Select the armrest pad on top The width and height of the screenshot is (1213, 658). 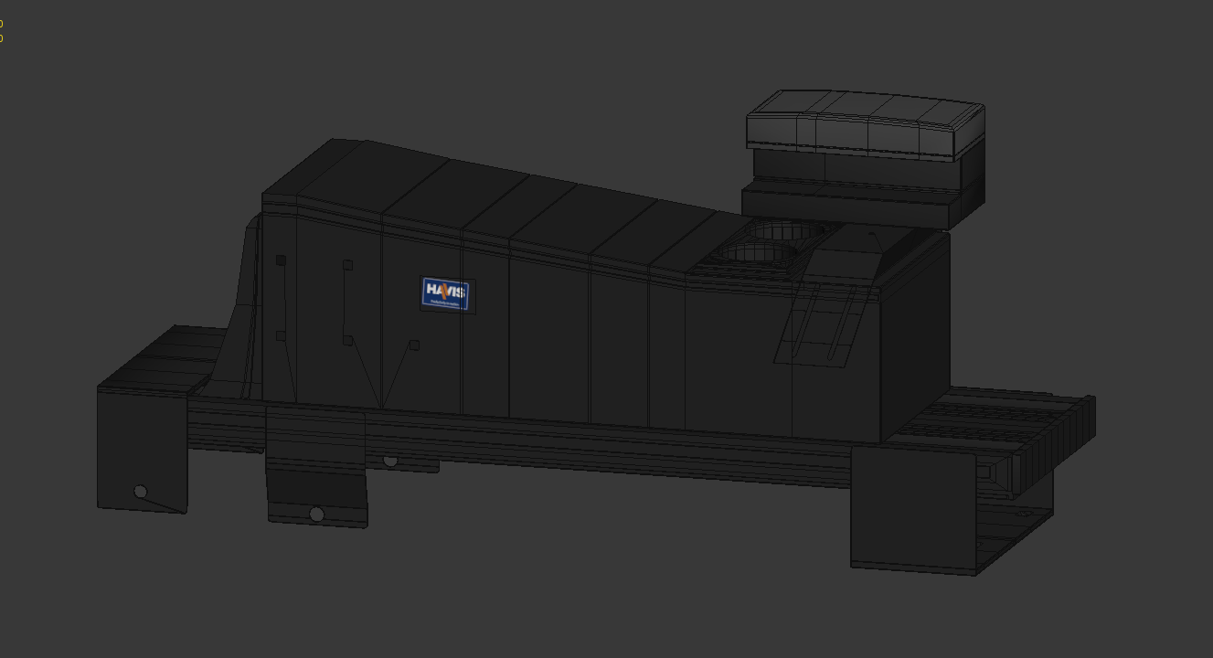tap(864, 122)
